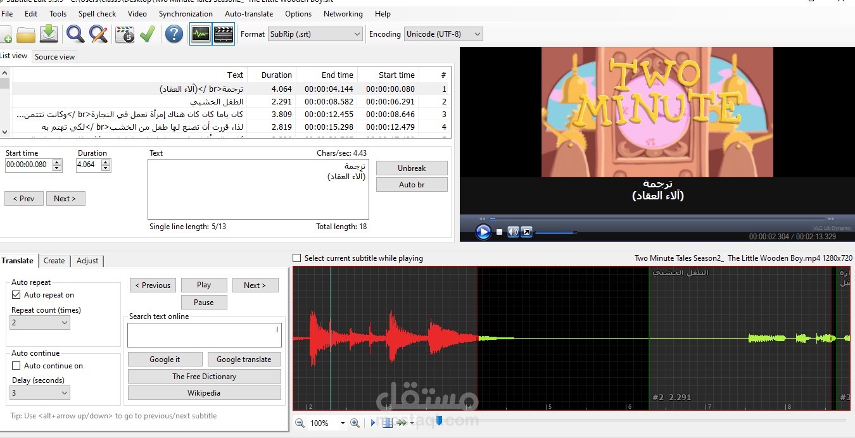Viewport: 855px width, 438px height.
Task: Rewind with the double-left arrow in player
Action: (482, 219)
